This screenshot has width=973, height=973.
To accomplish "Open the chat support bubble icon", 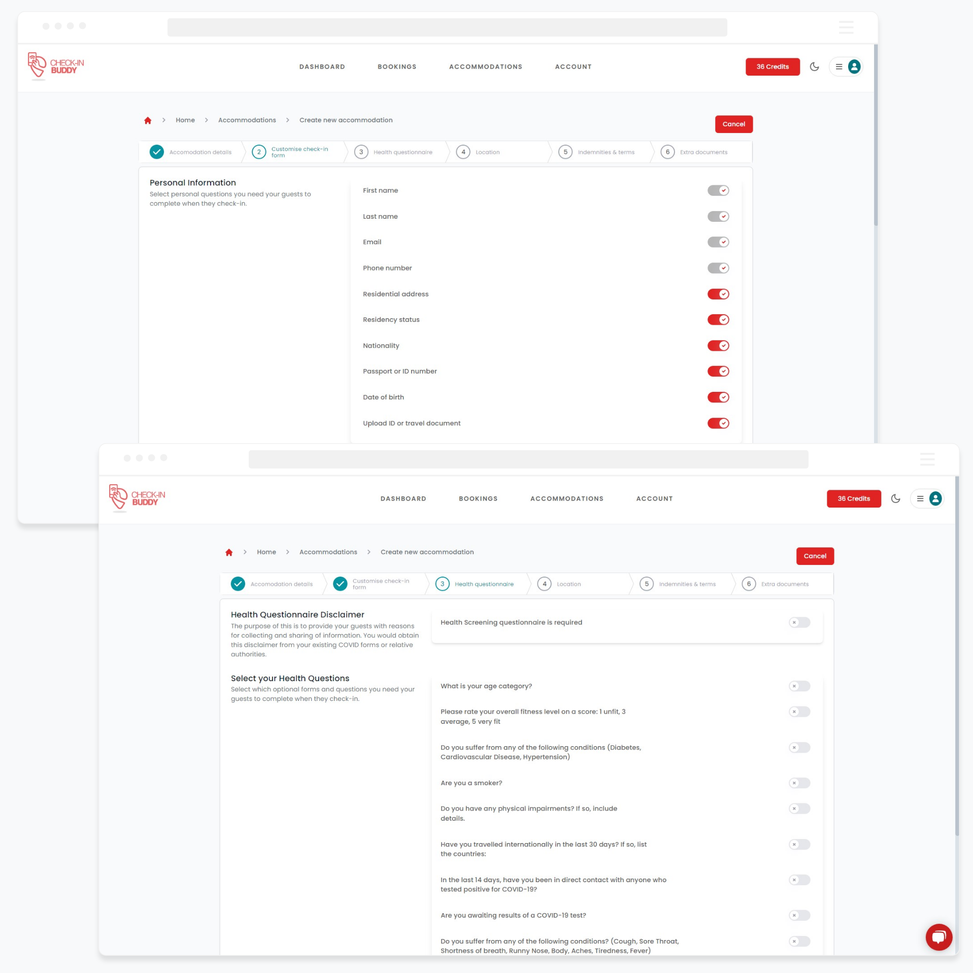I will point(938,937).
